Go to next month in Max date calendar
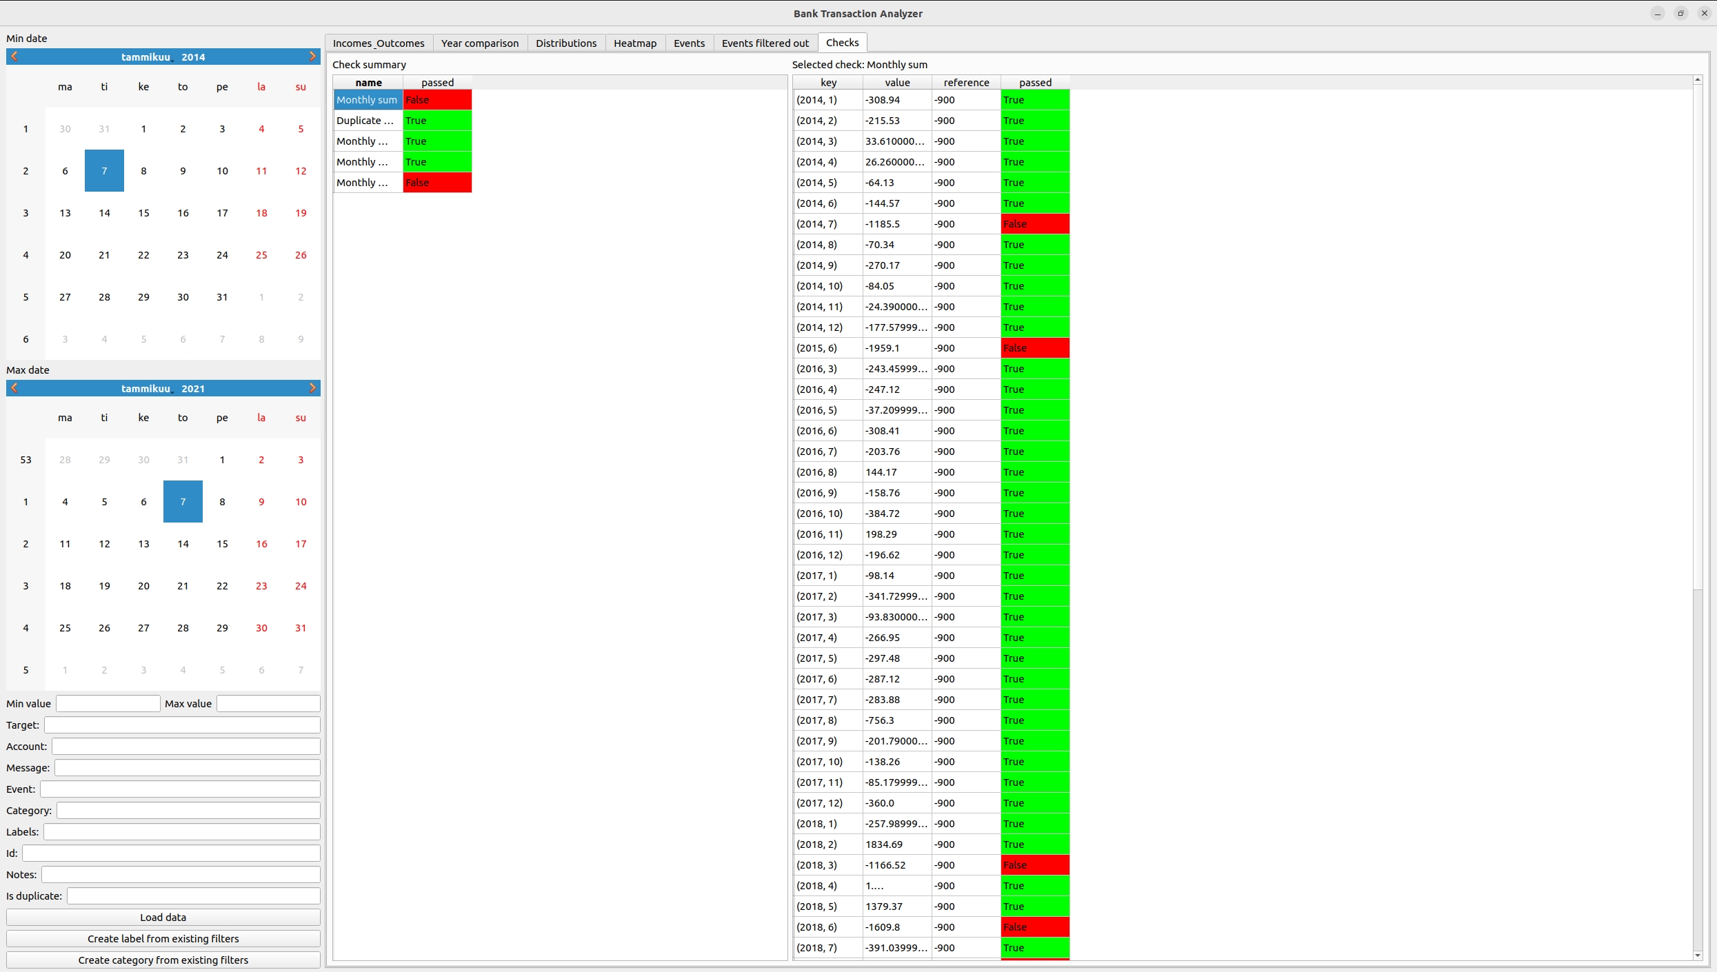Image resolution: width=1717 pixels, height=972 pixels. (x=312, y=388)
